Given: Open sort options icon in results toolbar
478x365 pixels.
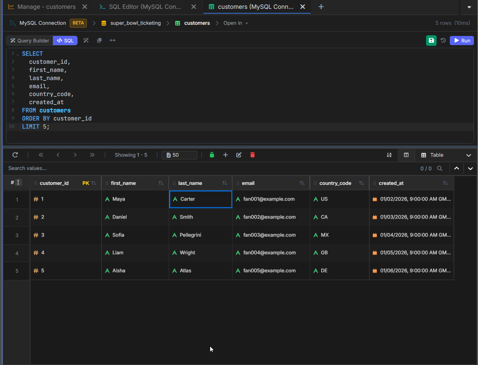Looking at the screenshot, I should point(389,155).
